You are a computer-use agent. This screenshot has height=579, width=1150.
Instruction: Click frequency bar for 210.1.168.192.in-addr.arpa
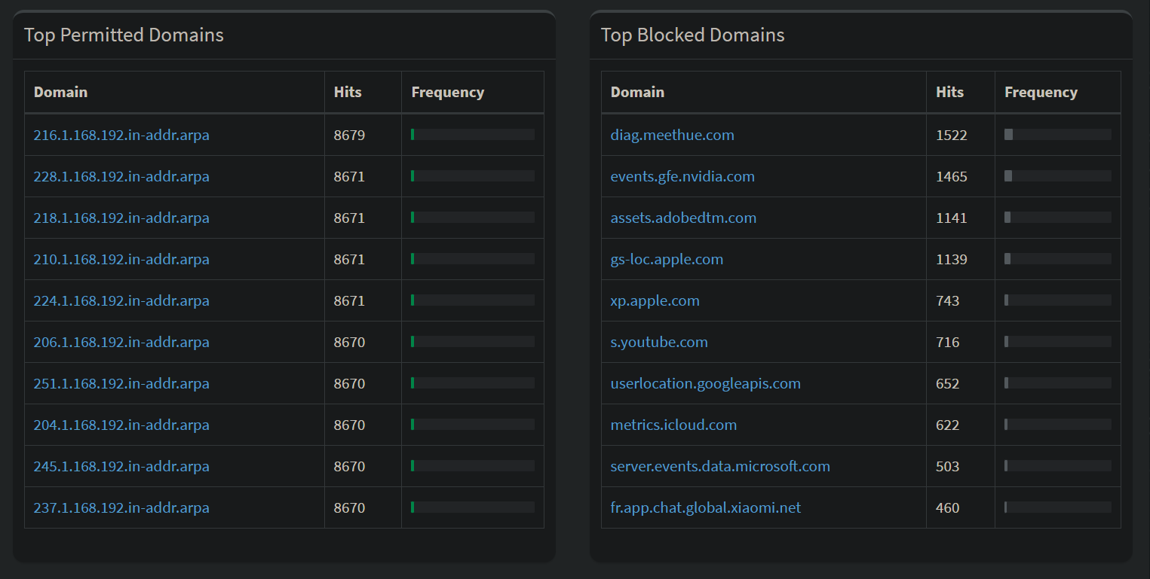[x=473, y=258]
